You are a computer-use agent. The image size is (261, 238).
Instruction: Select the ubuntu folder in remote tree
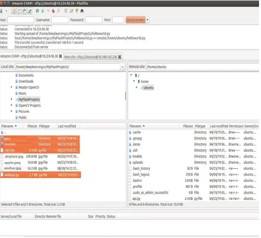149,88
